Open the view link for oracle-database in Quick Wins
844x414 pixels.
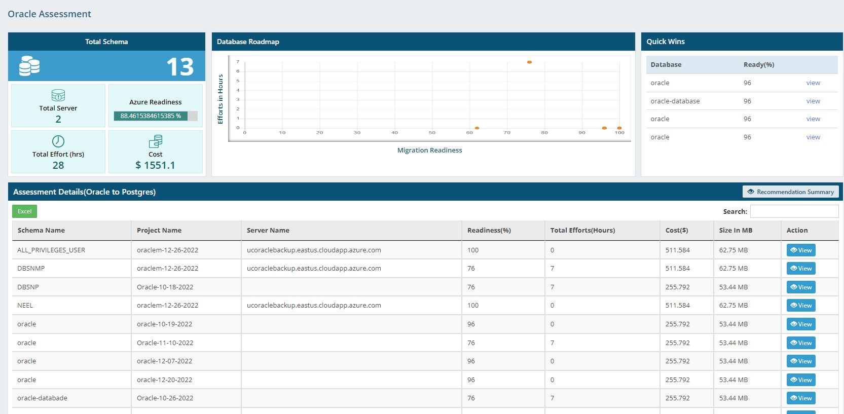[813, 101]
